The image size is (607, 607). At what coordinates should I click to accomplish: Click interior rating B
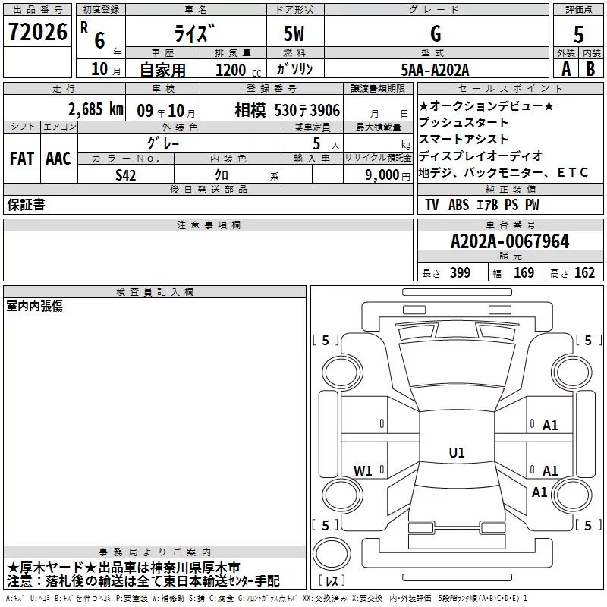coord(590,69)
